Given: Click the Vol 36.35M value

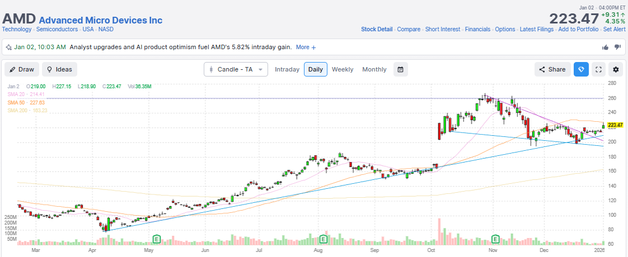Looking at the screenshot, I should [143, 87].
